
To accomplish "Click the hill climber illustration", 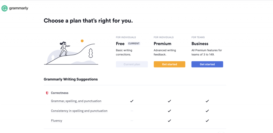I will tap(71, 52).
